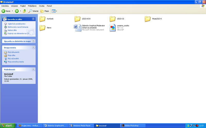Click the Moja omrežna mesta network icon
This screenshot has width=206, height=128.
[x=5, y=62]
